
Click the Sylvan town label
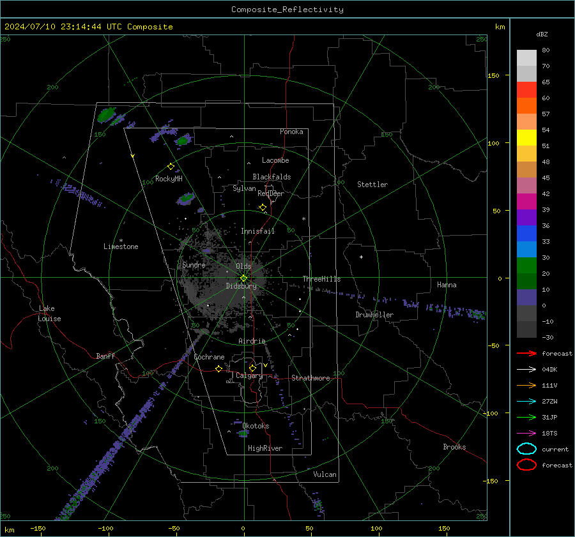coord(244,188)
